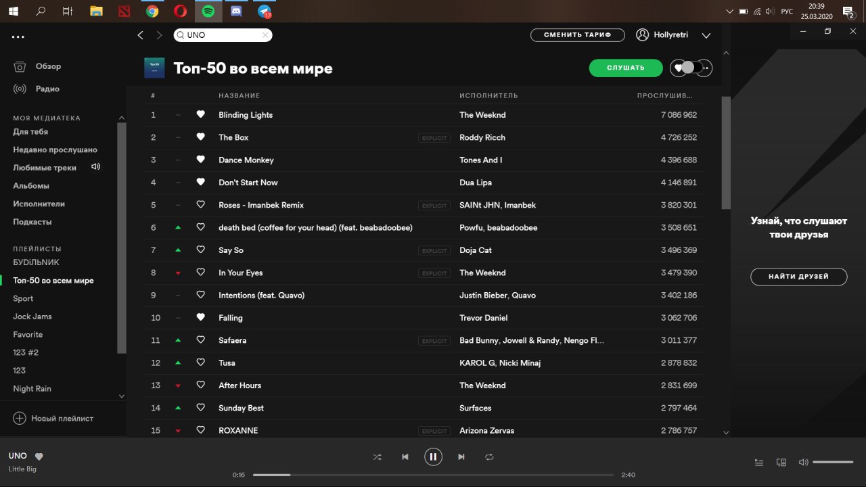Image resolution: width=866 pixels, height=487 pixels.
Task: Like death bed with its heart
Action: point(200,227)
